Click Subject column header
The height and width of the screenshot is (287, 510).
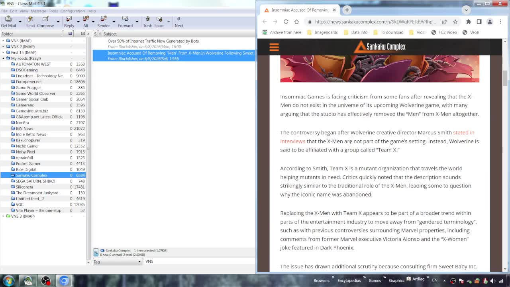(x=178, y=34)
